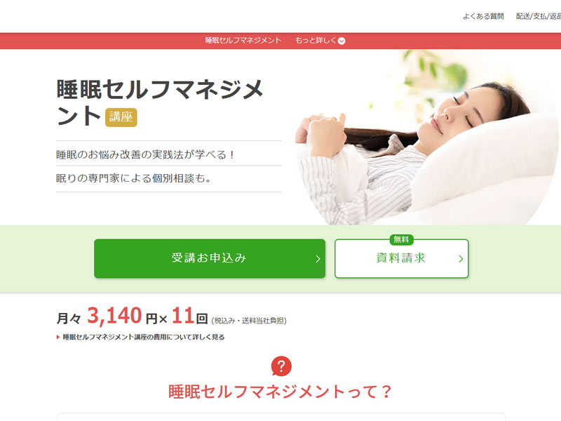Click the gold 講座 badge
Viewport: 561px width, 421px height.
coord(121,117)
